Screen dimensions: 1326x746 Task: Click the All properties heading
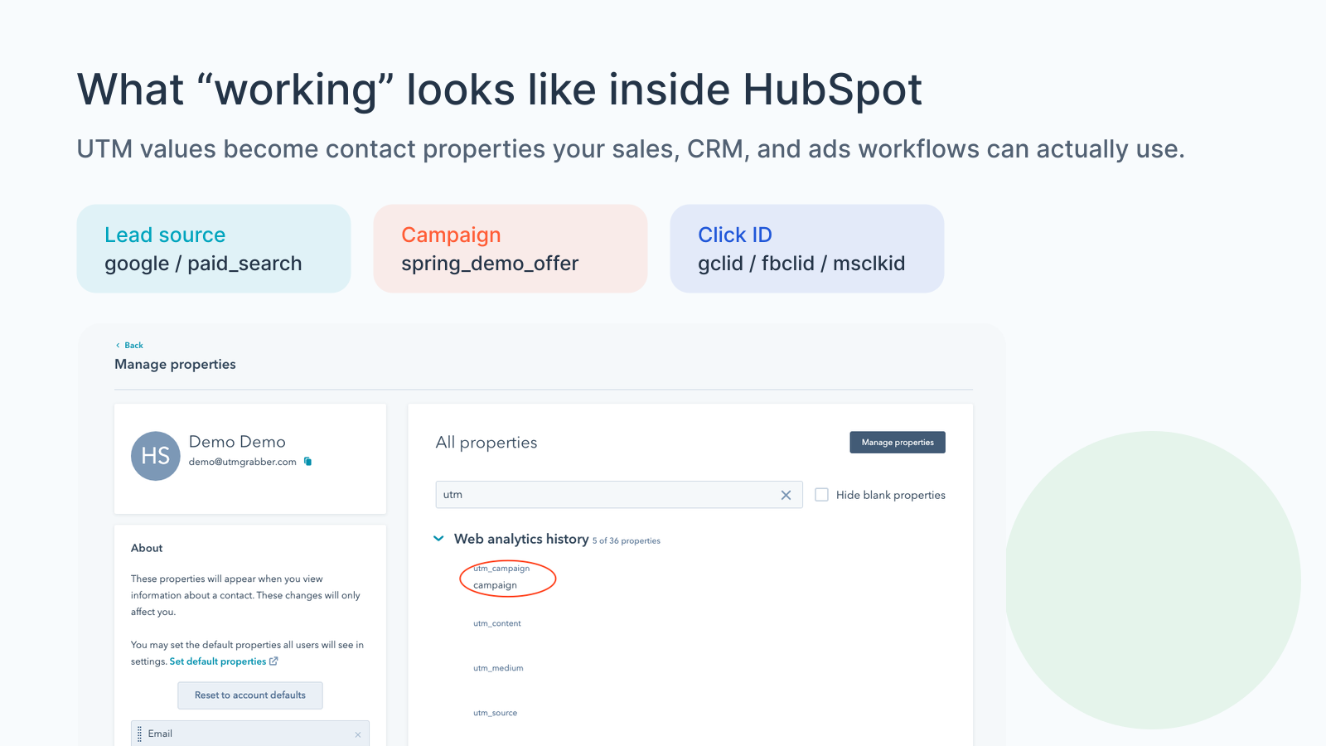tap(486, 443)
